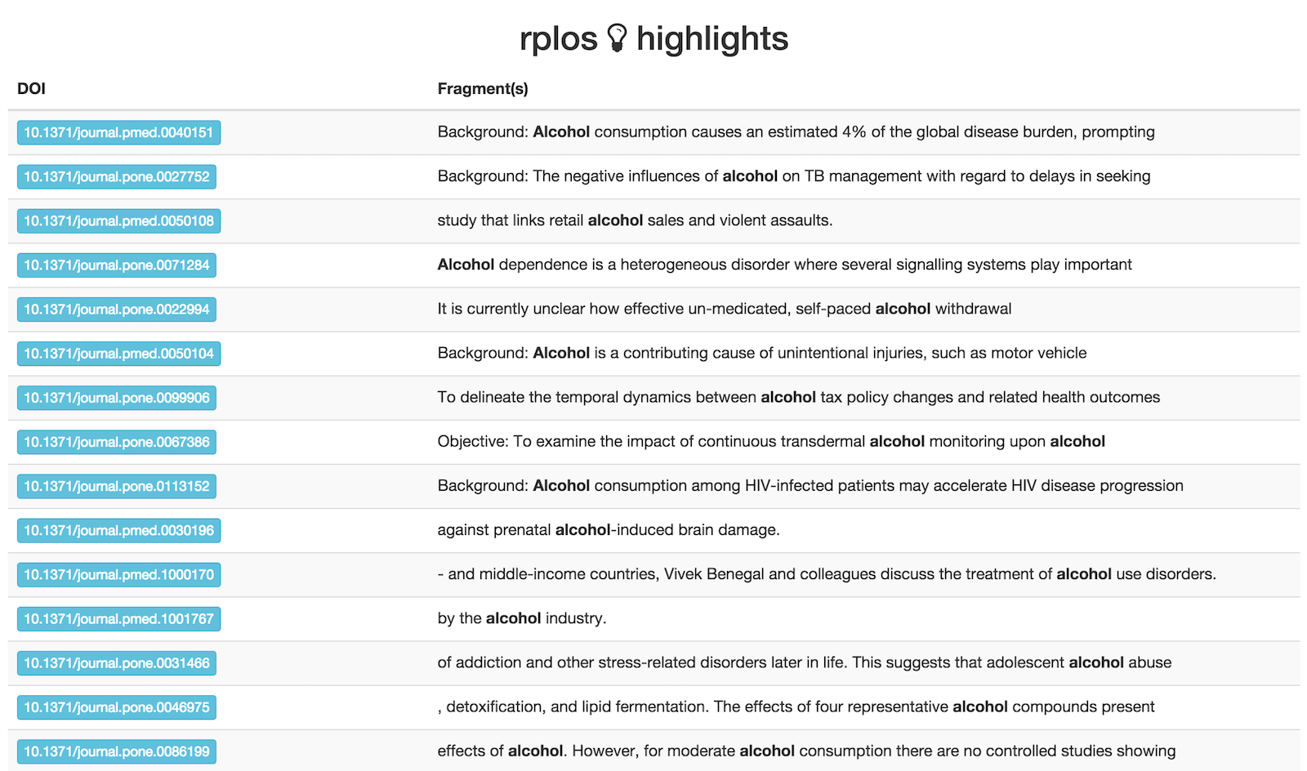Open article 10.1371/journal.pone.0031466

tap(117, 663)
